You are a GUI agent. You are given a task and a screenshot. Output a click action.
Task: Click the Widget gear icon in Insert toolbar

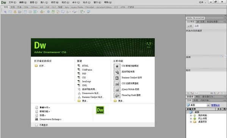[x=48, y=12]
